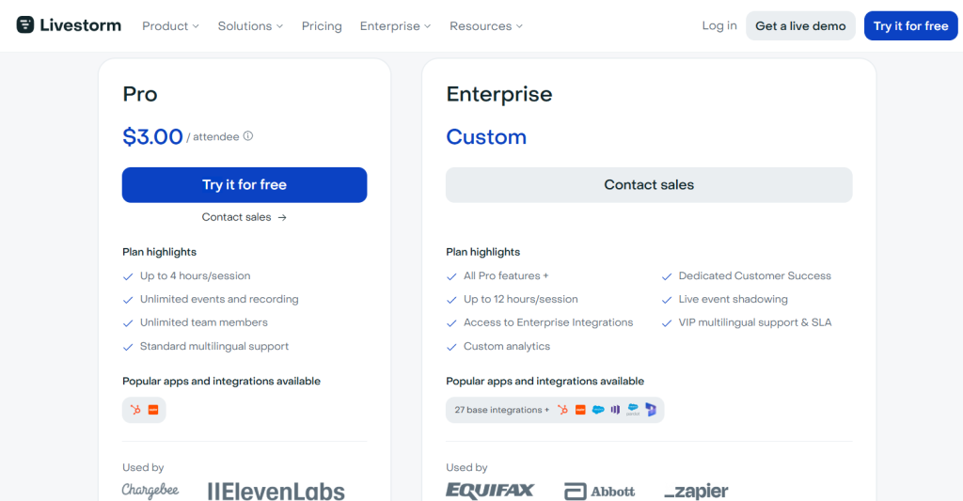Image resolution: width=963 pixels, height=501 pixels.
Task: Click 'Dedicated Customer Success' highlight
Action: point(755,275)
